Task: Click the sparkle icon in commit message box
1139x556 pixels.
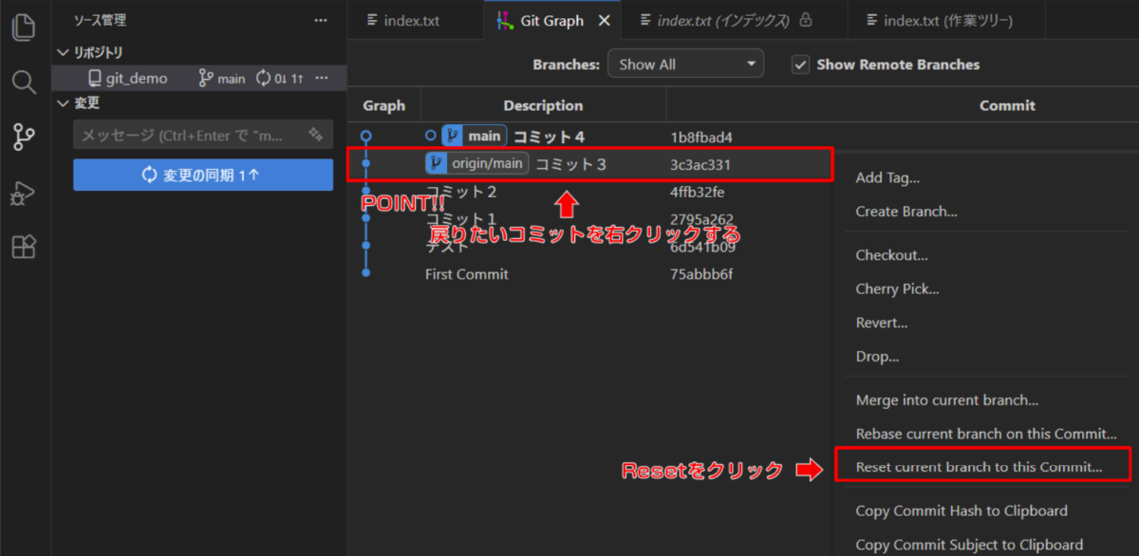Action: (x=316, y=135)
